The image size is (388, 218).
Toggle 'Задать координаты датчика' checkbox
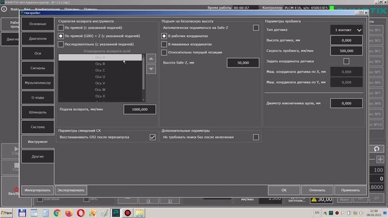[346, 61]
